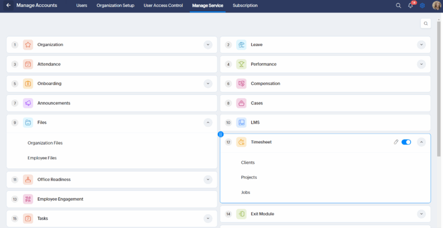Click the services search box button
Screen dimensions: 443x228
pos(426,23)
